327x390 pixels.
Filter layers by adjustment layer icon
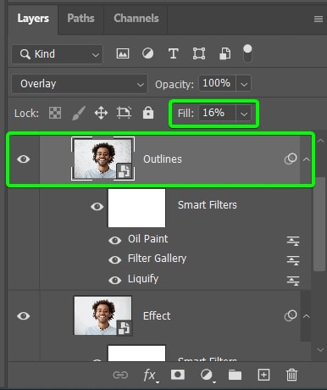click(x=147, y=53)
